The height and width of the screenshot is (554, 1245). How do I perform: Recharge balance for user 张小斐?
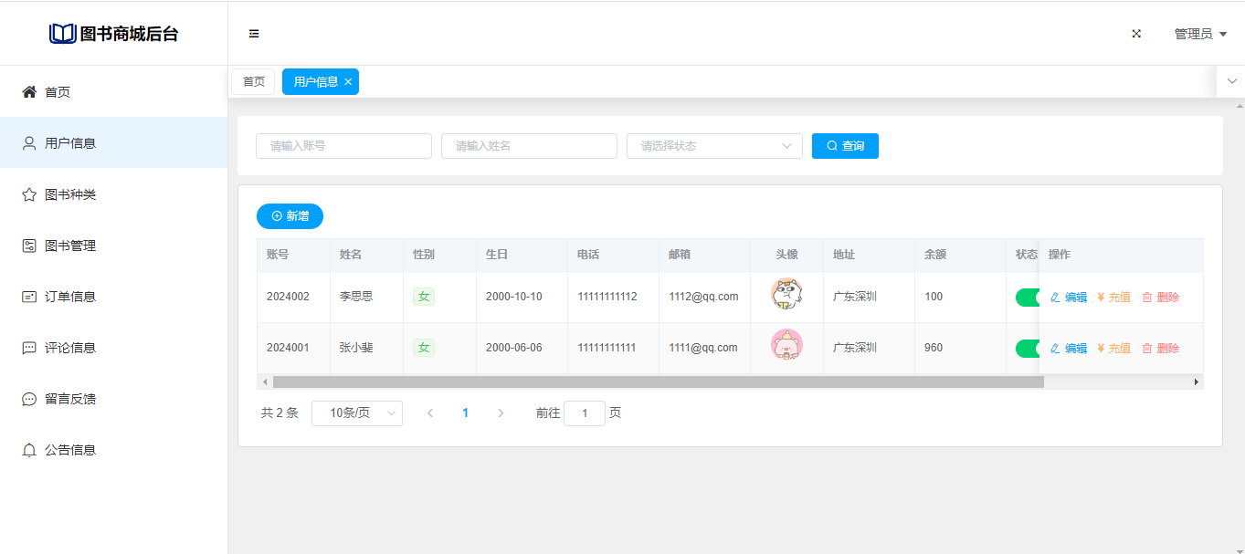[1114, 349]
